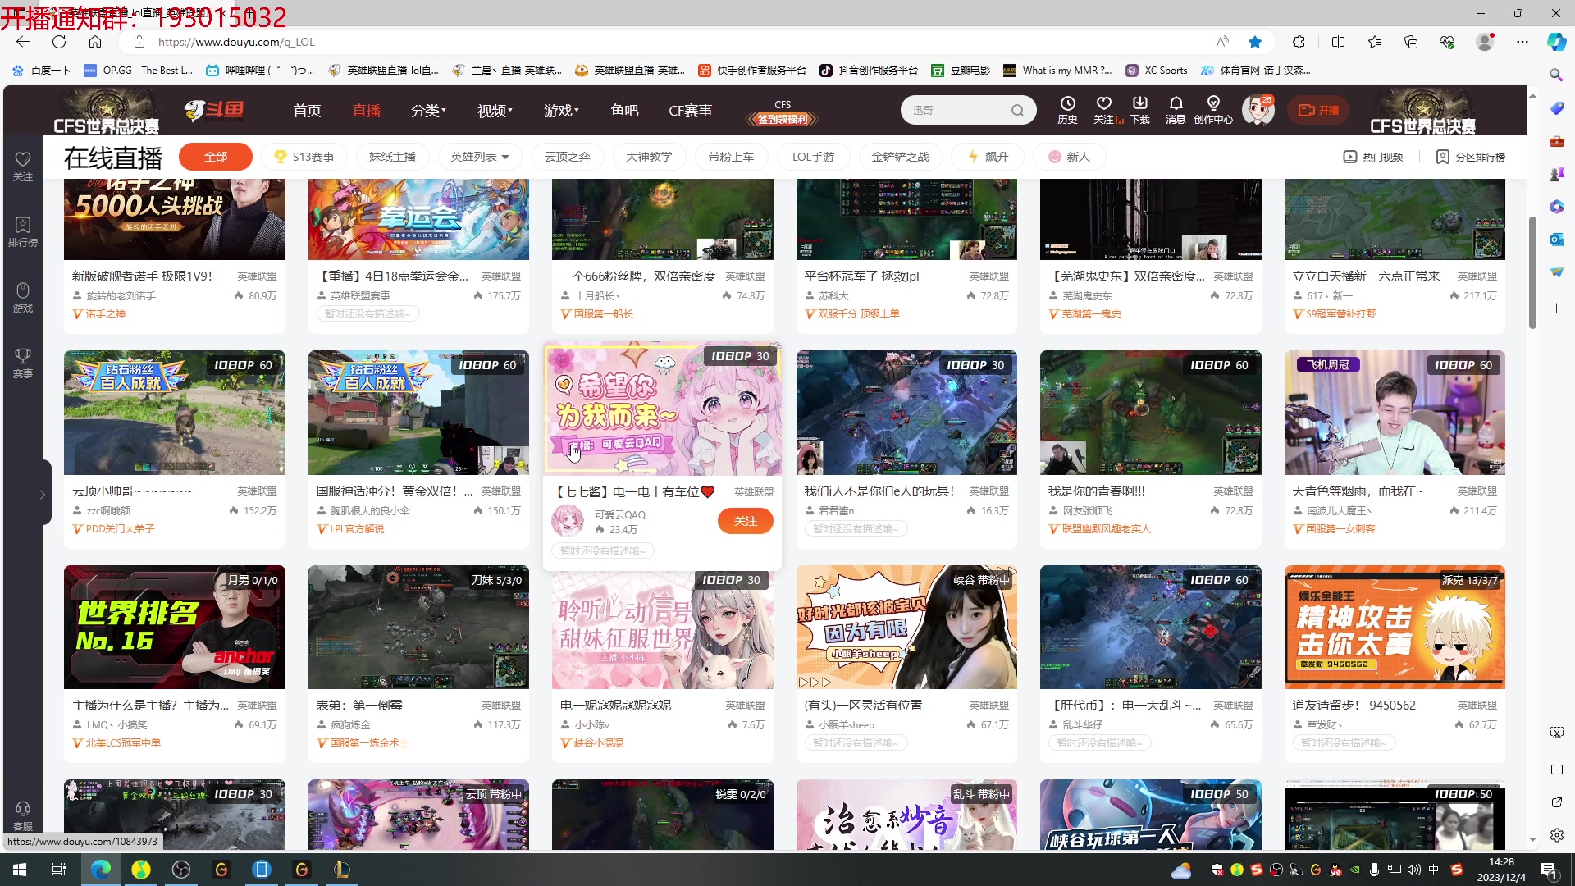Image resolution: width=1575 pixels, height=886 pixels.
Task: Go to 首页 home tab
Action: (x=307, y=110)
